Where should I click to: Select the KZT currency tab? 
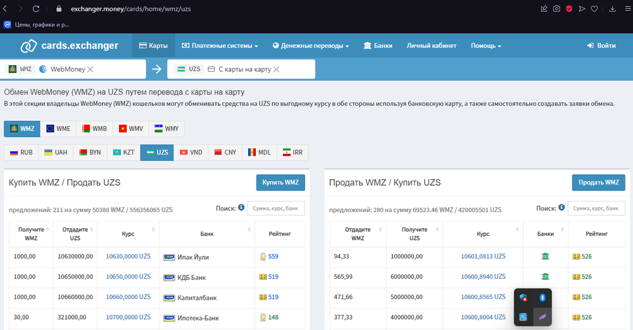(x=123, y=152)
